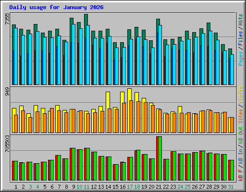
Task: Click day label 12 on the x-axis
Action: coord(94,187)
